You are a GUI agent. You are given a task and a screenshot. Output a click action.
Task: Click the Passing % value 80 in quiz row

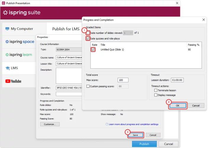[x=189, y=49]
